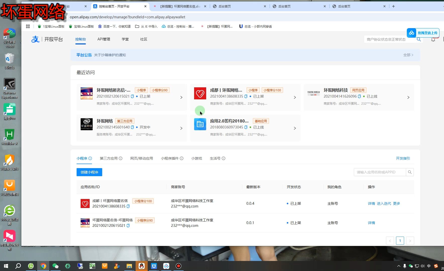
Task: Open the taskbar search icon
Action: click(18, 266)
